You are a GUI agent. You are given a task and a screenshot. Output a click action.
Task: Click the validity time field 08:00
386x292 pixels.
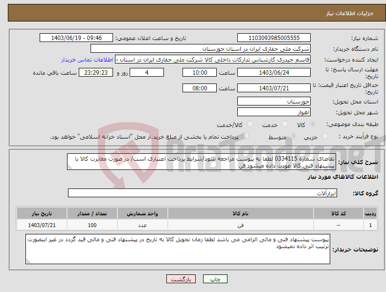[200, 88]
